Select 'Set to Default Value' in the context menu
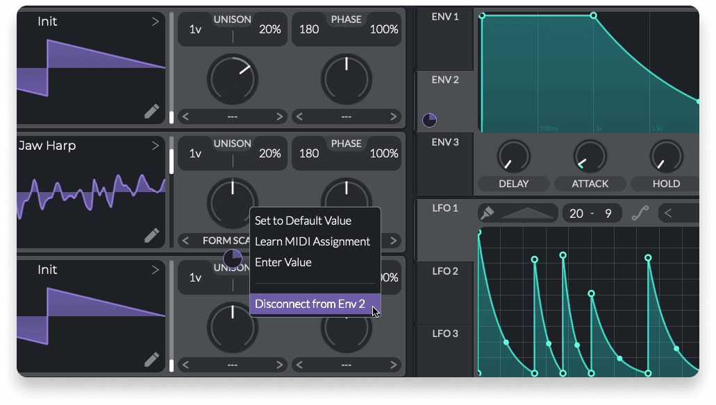 click(301, 221)
